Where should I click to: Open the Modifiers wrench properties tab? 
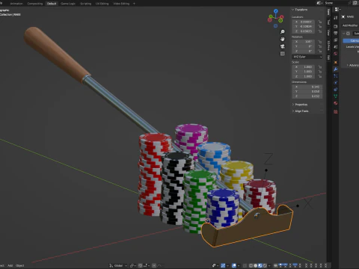[x=336, y=69]
